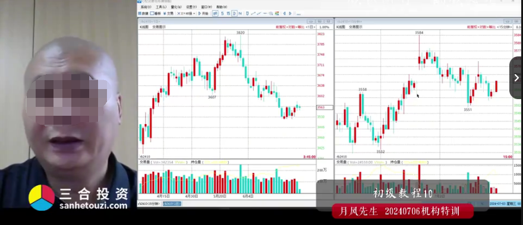Select the second line segment drawing tool

point(259,13)
